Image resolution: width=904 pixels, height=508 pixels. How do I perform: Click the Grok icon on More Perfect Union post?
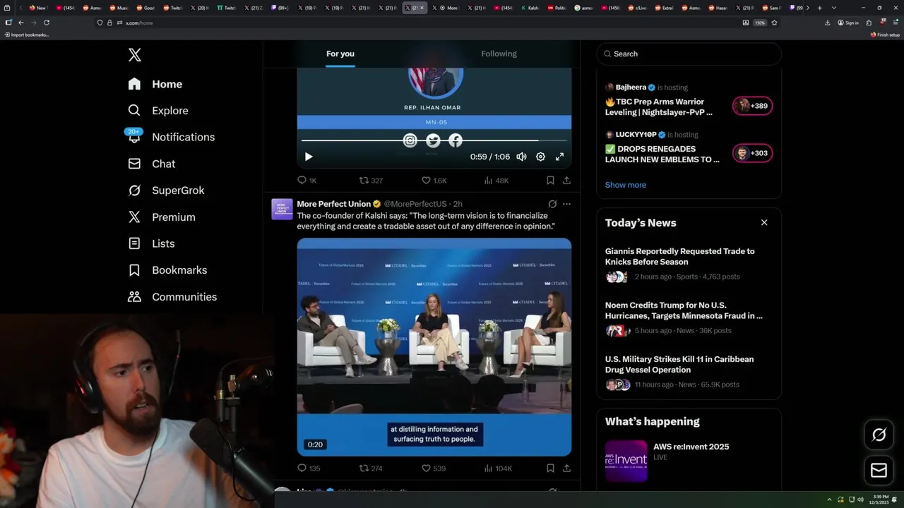click(x=552, y=204)
